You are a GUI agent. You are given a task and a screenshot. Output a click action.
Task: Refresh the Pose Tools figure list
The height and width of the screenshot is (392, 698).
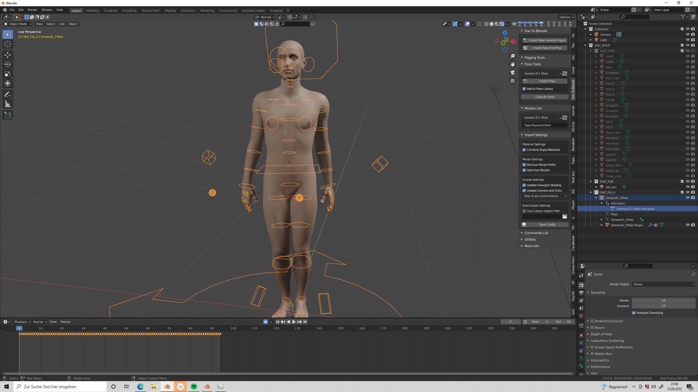click(x=565, y=73)
